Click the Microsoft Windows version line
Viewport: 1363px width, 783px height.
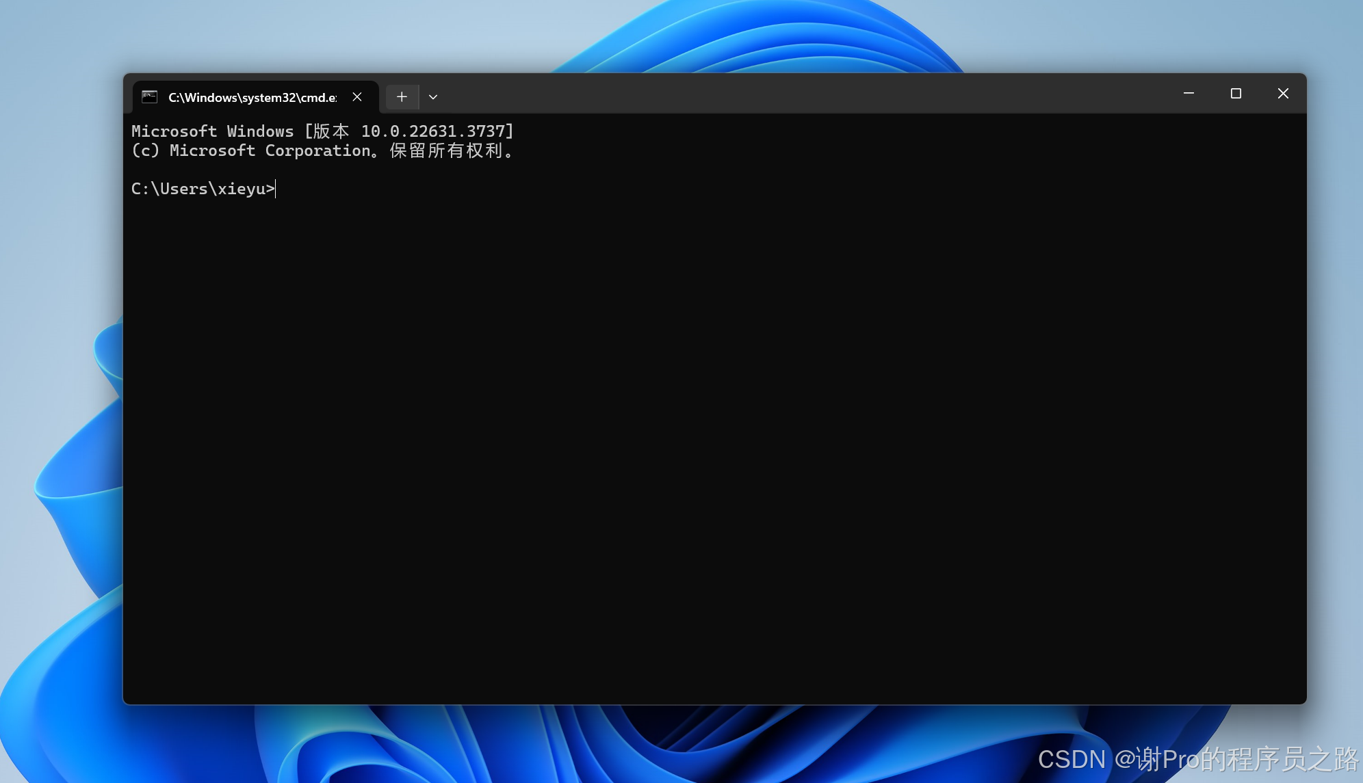[x=322, y=131]
